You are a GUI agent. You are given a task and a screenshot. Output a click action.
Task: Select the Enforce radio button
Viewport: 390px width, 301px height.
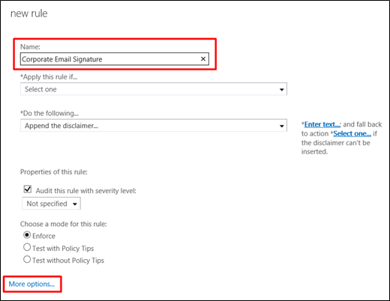click(27, 235)
